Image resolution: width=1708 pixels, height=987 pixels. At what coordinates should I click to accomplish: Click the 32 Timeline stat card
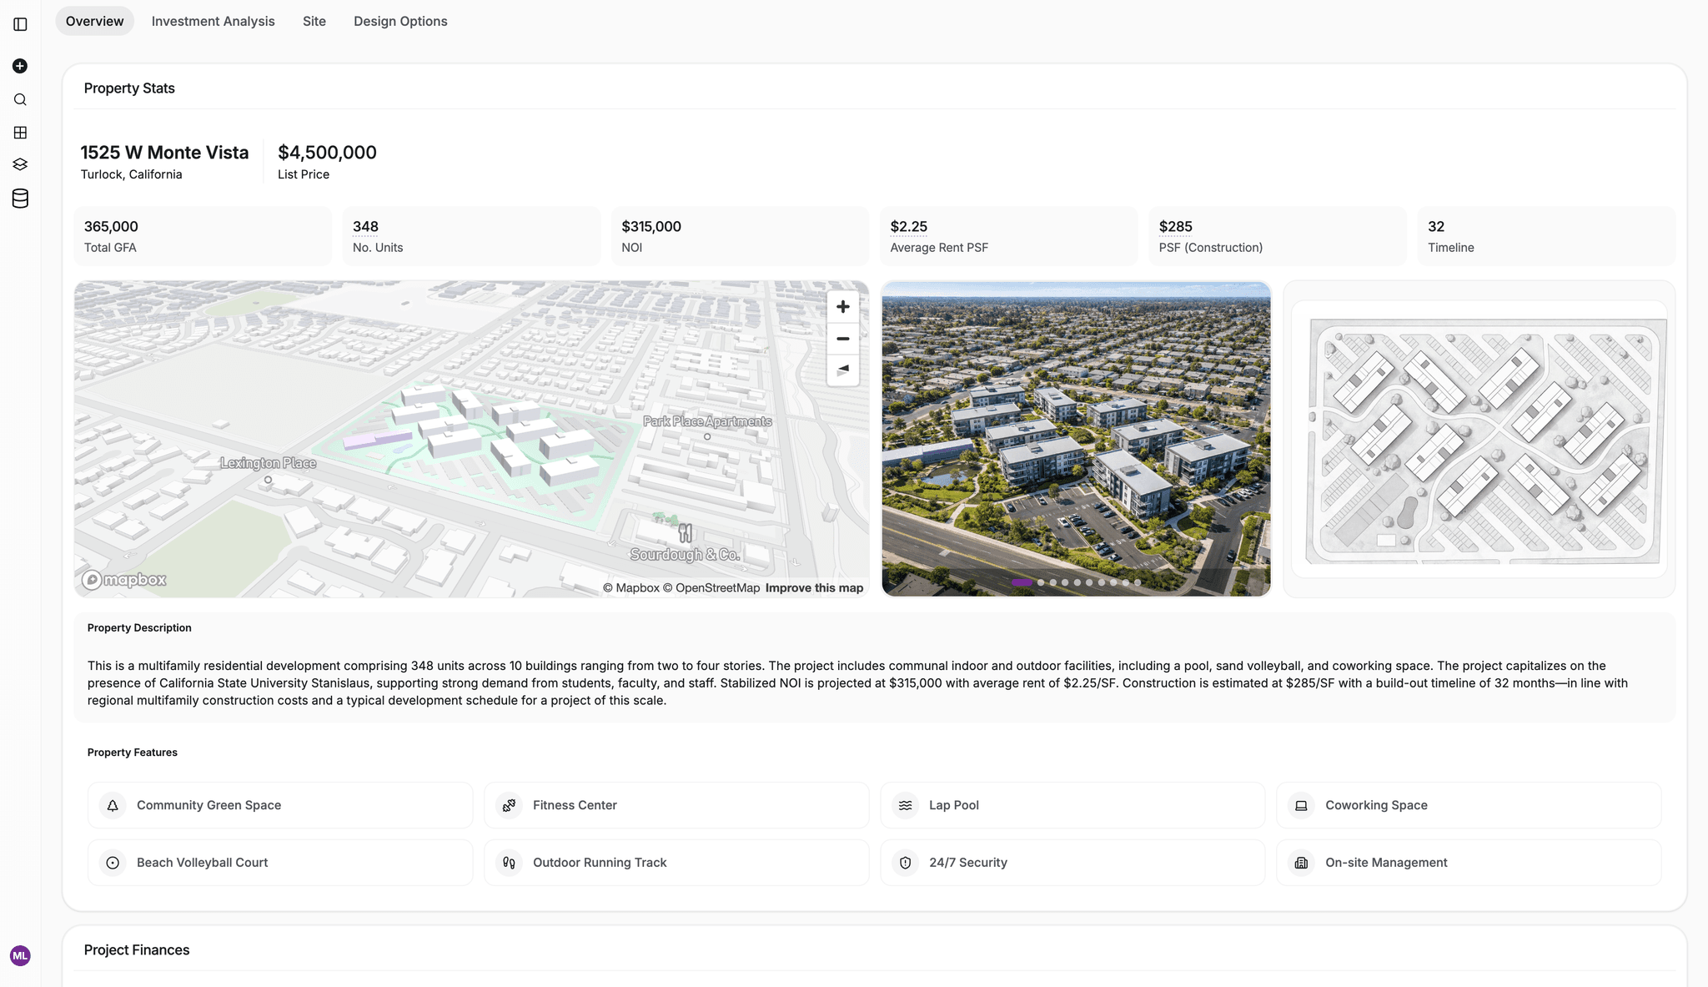pyautogui.click(x=1546, y=236)
